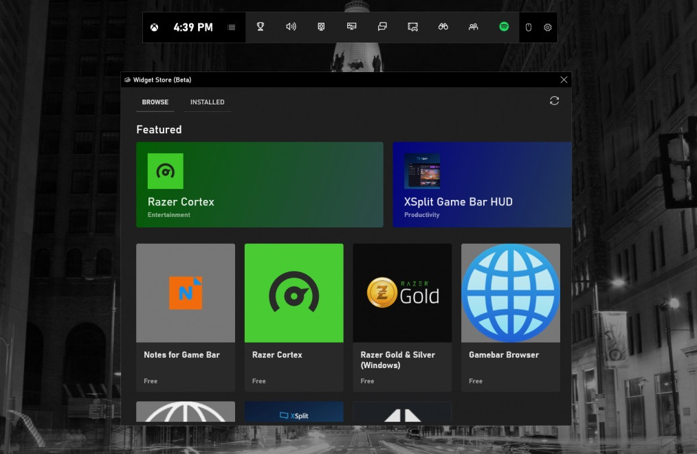Open the featured XSplit Game Bar HUD banner

tap(482, 185)
